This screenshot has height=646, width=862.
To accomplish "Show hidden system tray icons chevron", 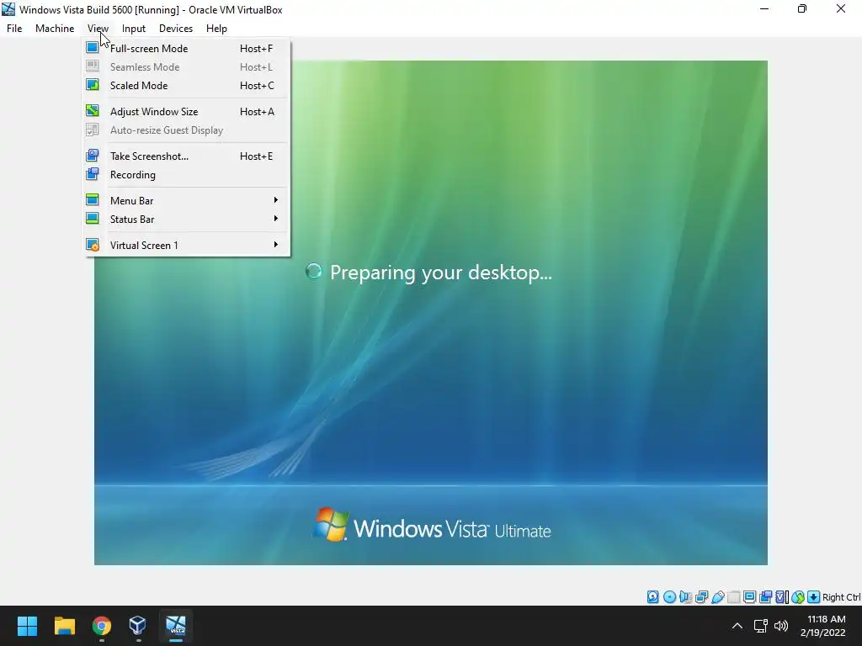I will (x=737, y=626).
